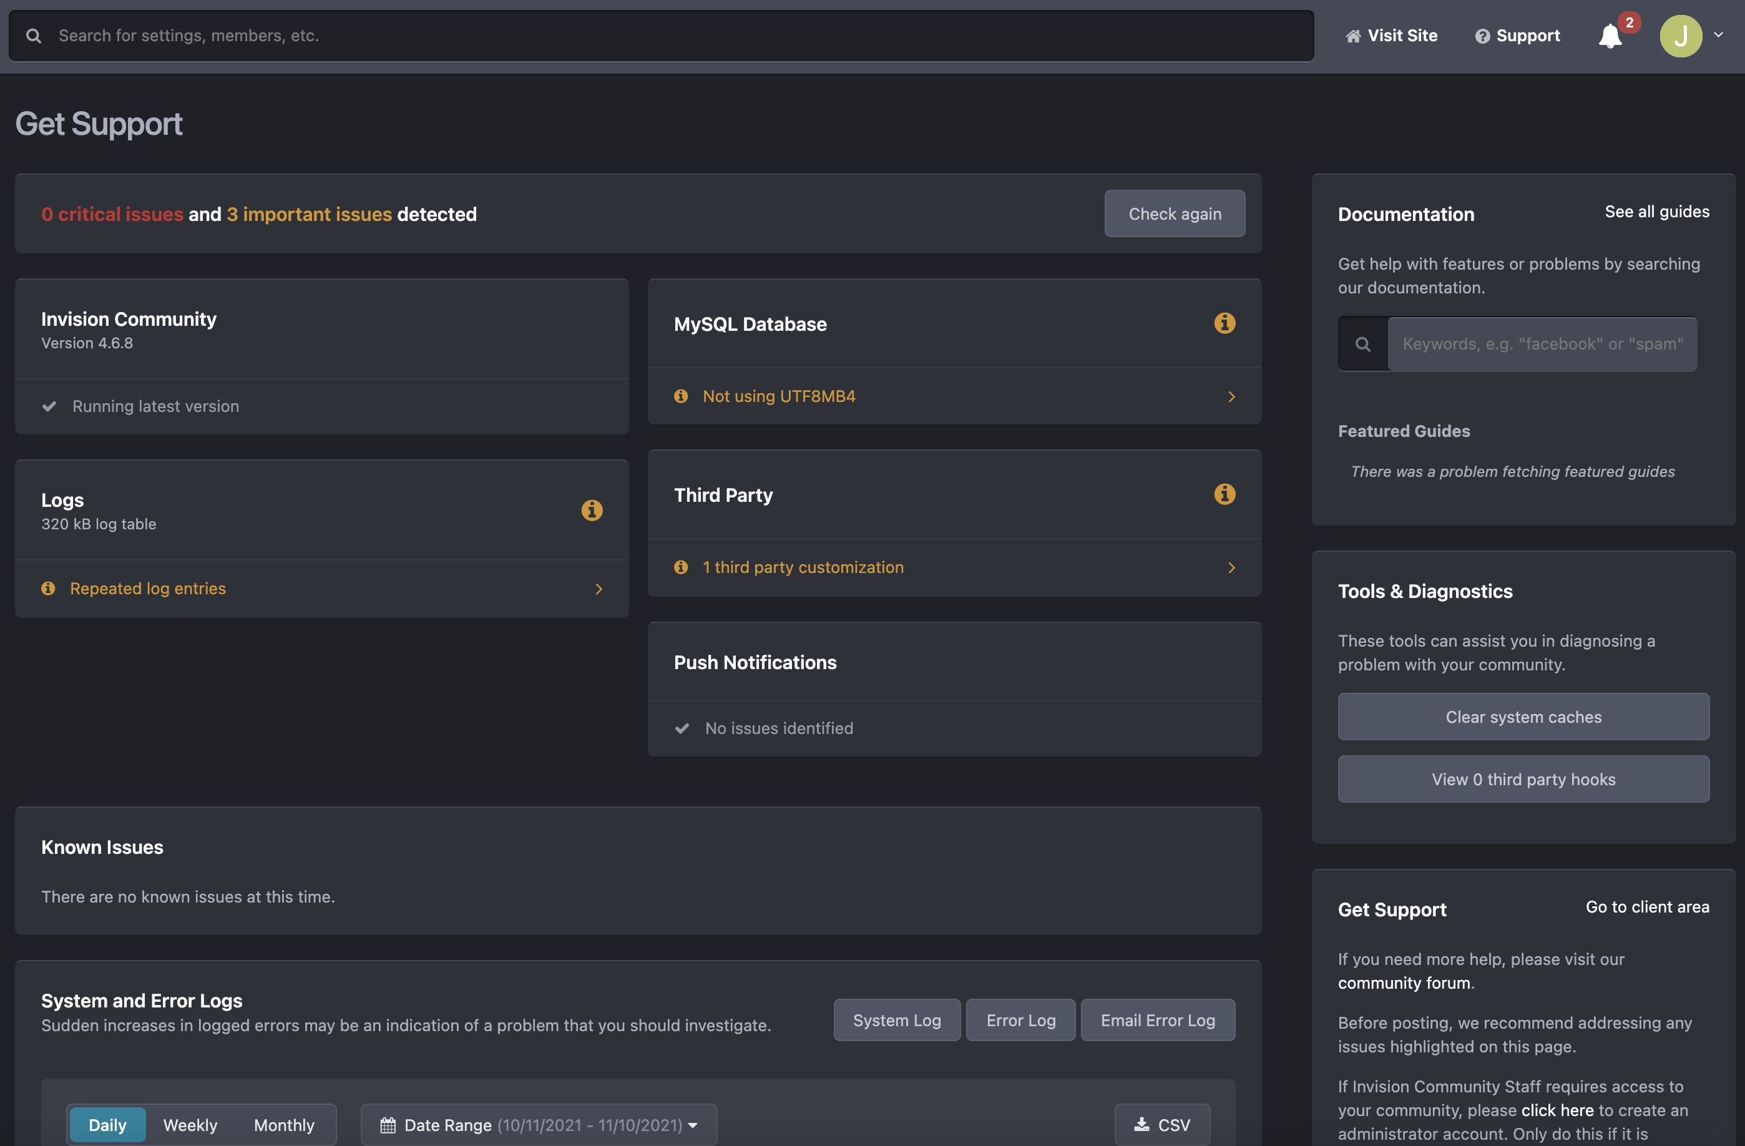
Task: Click the info icon next to Third Party
Action: tap(1224, 494)
